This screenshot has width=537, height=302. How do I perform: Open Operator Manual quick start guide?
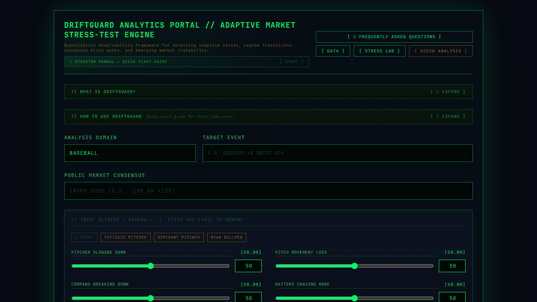(186, 62)
